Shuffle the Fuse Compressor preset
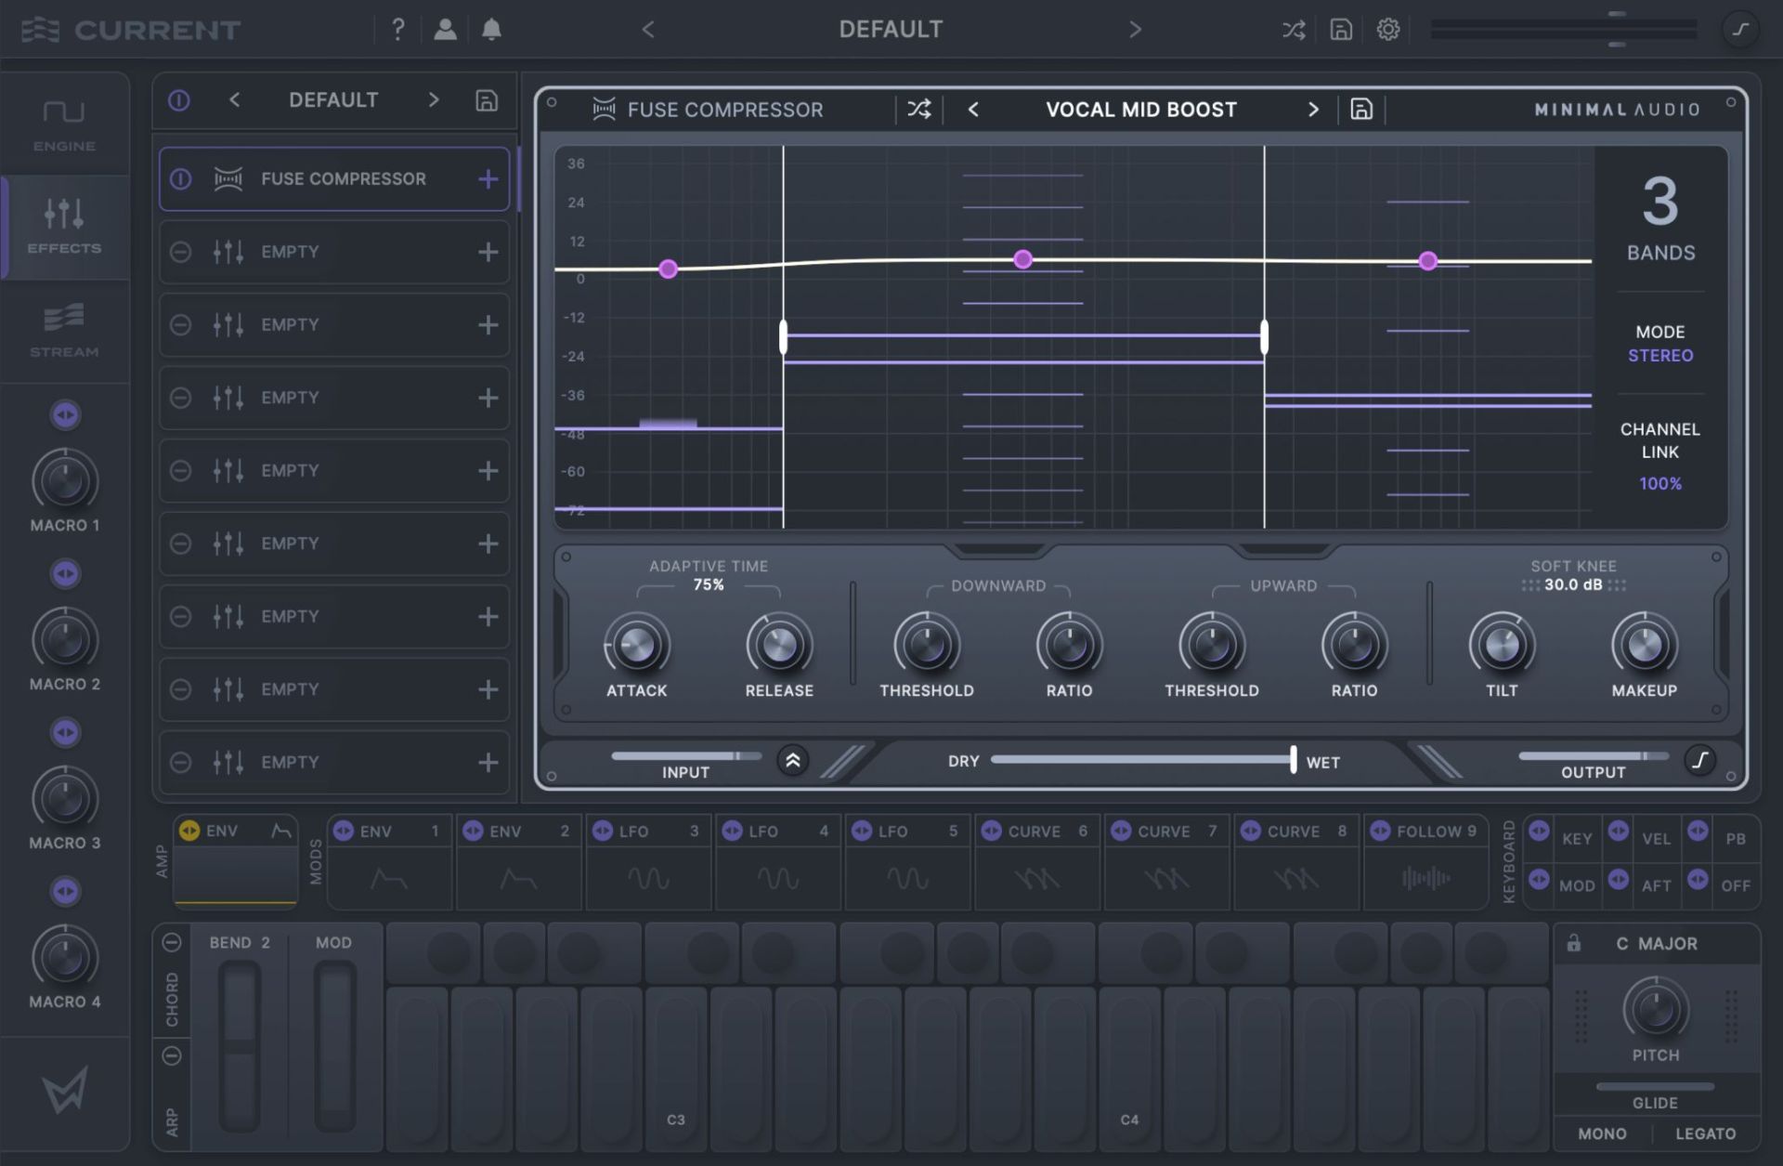The image size is (1783, 1166). (919, 110)
